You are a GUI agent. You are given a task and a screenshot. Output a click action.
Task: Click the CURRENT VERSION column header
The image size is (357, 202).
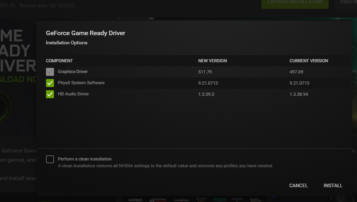(309, 61)
